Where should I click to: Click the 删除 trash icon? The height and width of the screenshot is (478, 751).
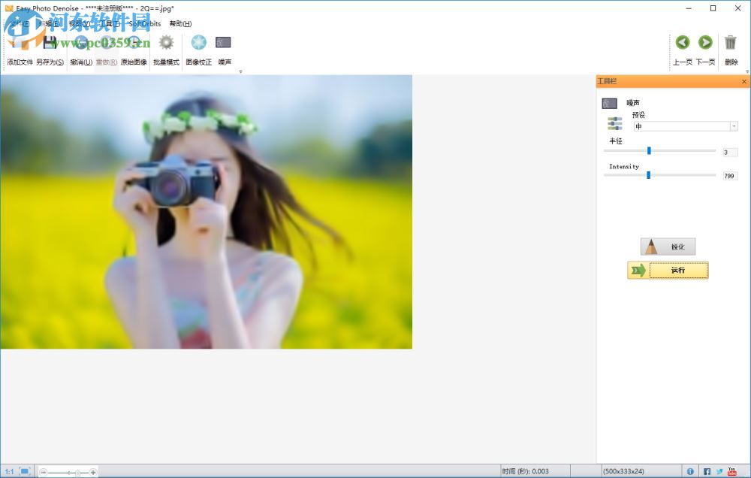coord(731,43)
